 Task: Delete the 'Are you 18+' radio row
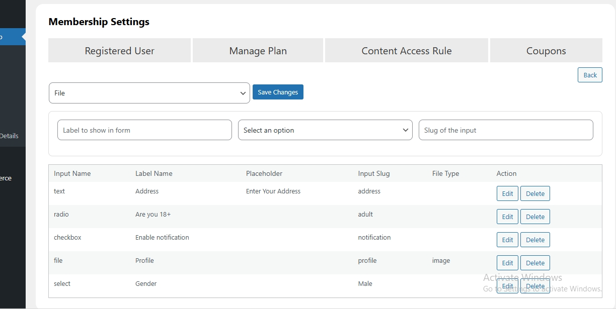coord(535,217)
